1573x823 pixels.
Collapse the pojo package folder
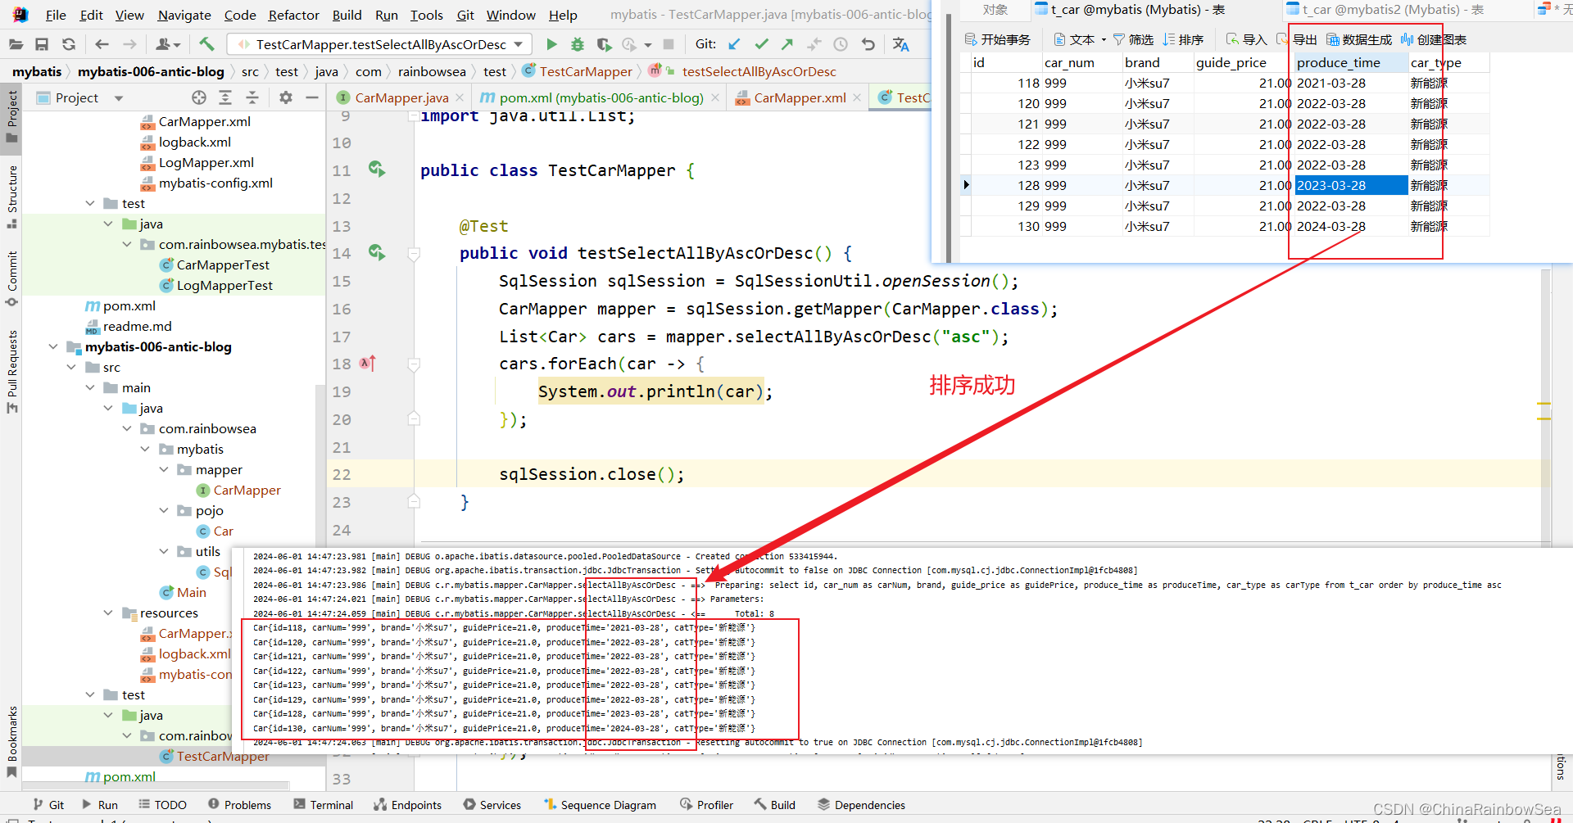pos(164,511)
